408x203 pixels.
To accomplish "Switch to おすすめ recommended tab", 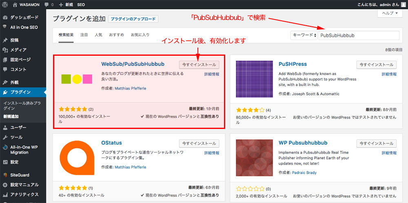I will (116, 35).
